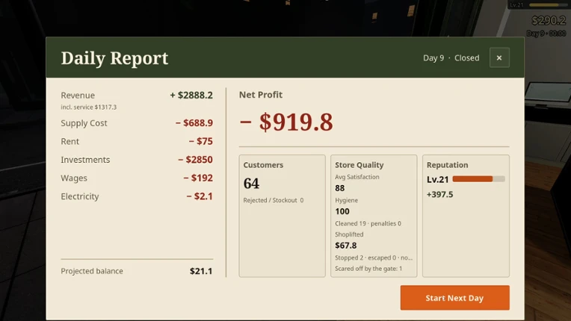This screenshot has width=571, height=321.
Task: Click the HUD level XP bar
Action: point(548,4)
